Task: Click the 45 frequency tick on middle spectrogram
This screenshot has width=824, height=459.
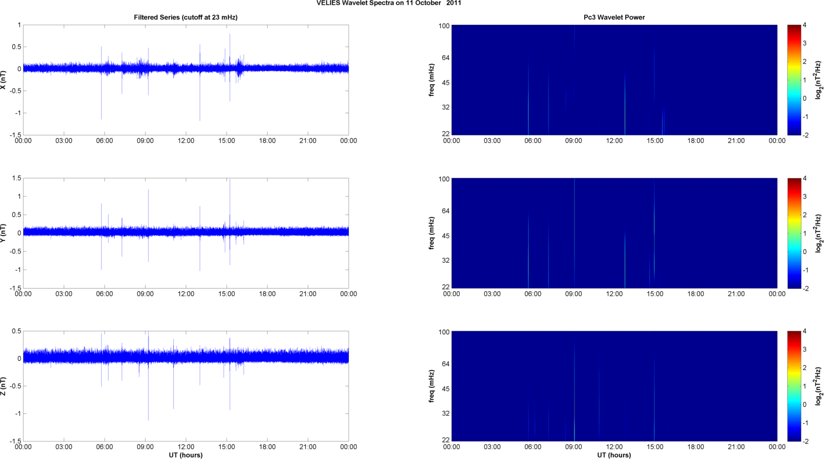Action: click(445, 236)
